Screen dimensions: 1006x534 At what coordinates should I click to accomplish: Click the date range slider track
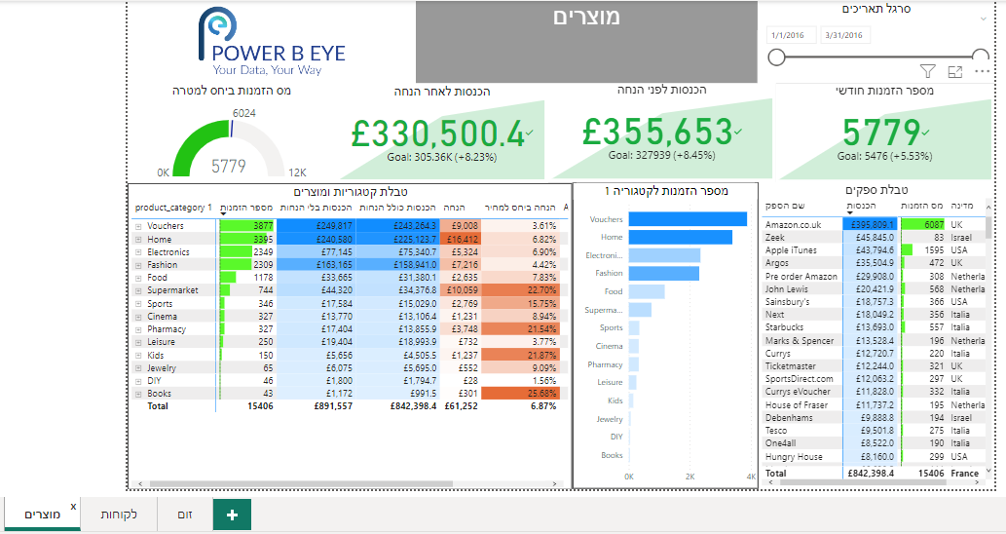pyautogui.click(x=878, y=57)
